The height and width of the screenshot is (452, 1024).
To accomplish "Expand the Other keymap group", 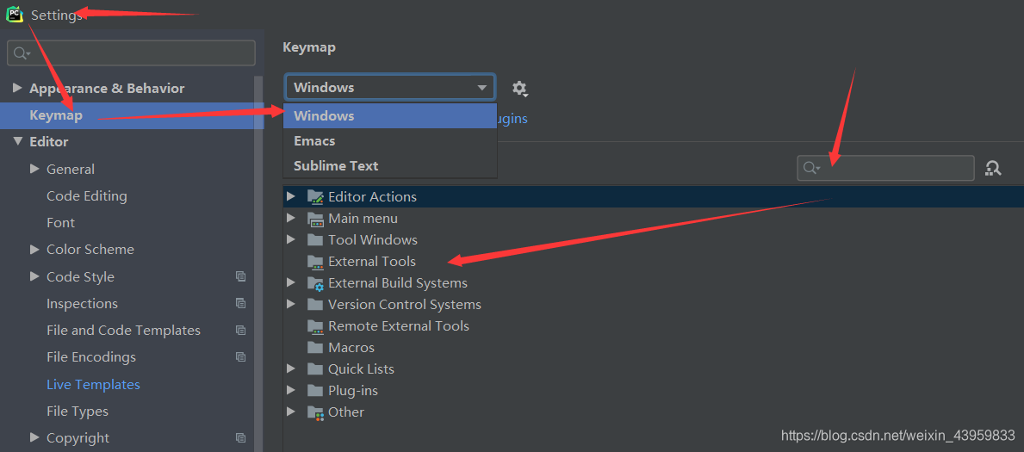I will [290, 412].
